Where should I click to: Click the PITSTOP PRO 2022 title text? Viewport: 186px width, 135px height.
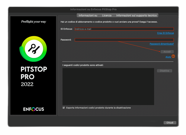(34, 76)
